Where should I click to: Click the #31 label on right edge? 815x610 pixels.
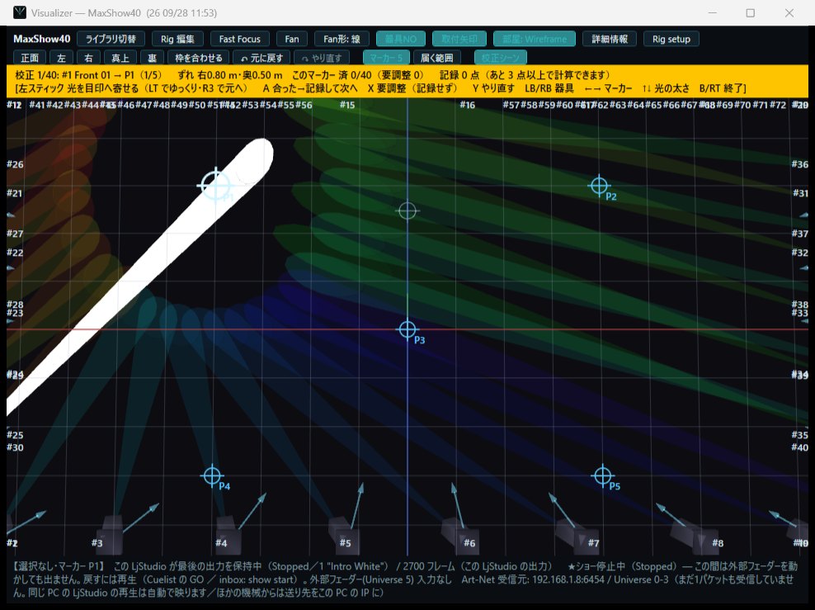(800, 193)
